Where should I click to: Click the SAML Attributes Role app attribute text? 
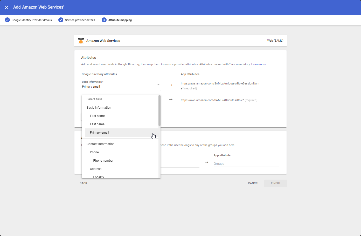click(219, 100)
